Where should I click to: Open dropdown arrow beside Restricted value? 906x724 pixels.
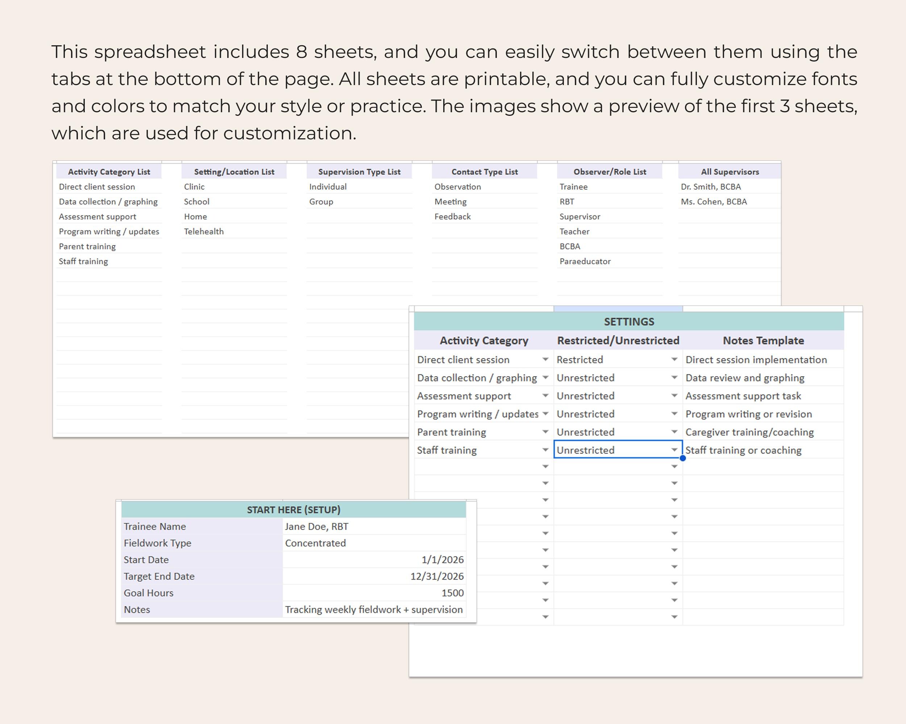click(x=674, y=360)
